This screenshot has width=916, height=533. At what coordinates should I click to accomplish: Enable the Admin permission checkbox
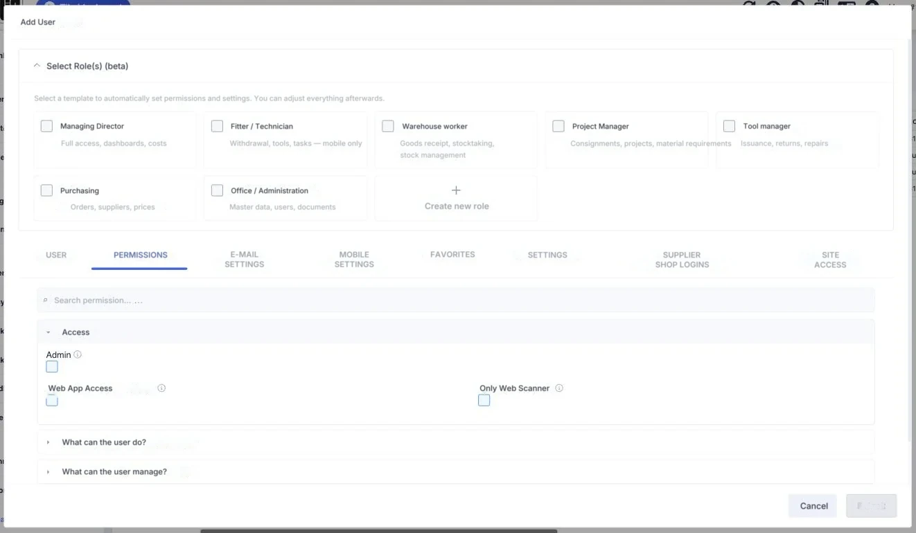(52, 367)
